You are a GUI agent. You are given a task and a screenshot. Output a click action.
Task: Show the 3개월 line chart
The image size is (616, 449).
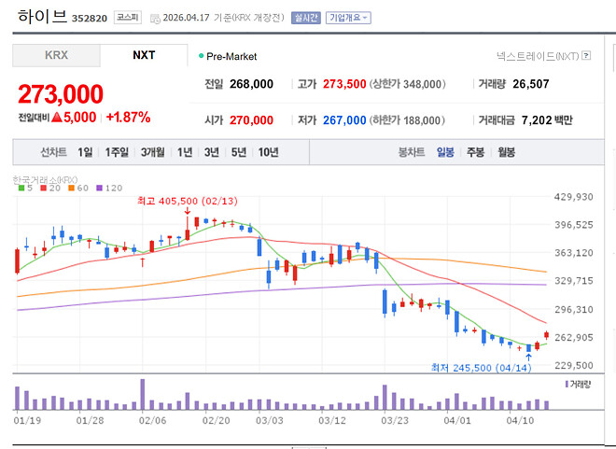[x=153, y=152]
